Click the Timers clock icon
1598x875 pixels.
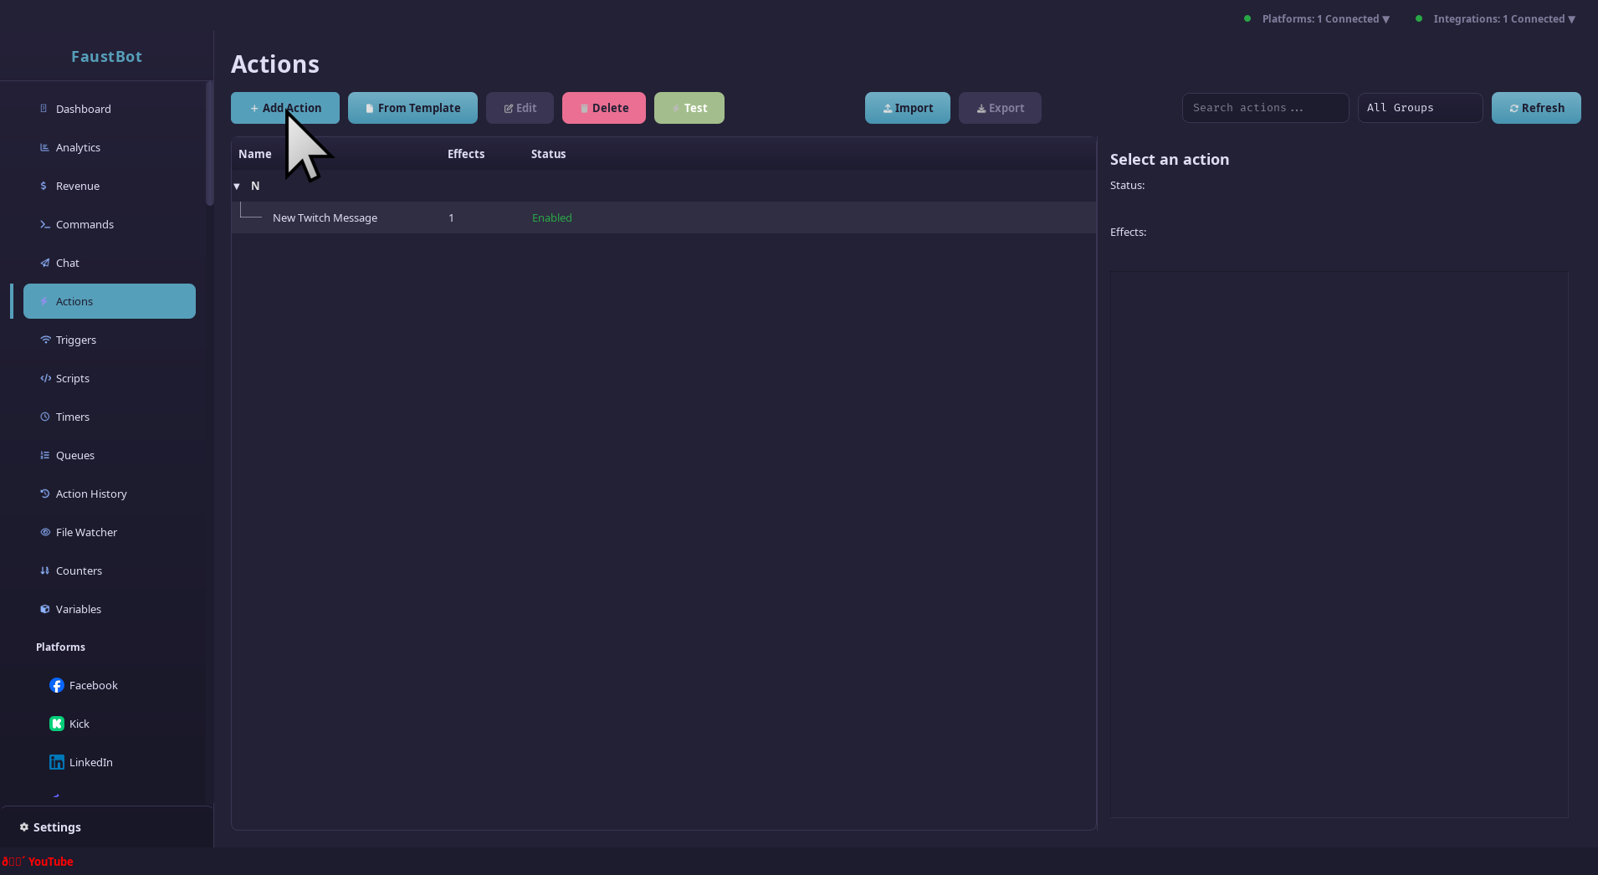pyautogui.click(x=45, y=417)
